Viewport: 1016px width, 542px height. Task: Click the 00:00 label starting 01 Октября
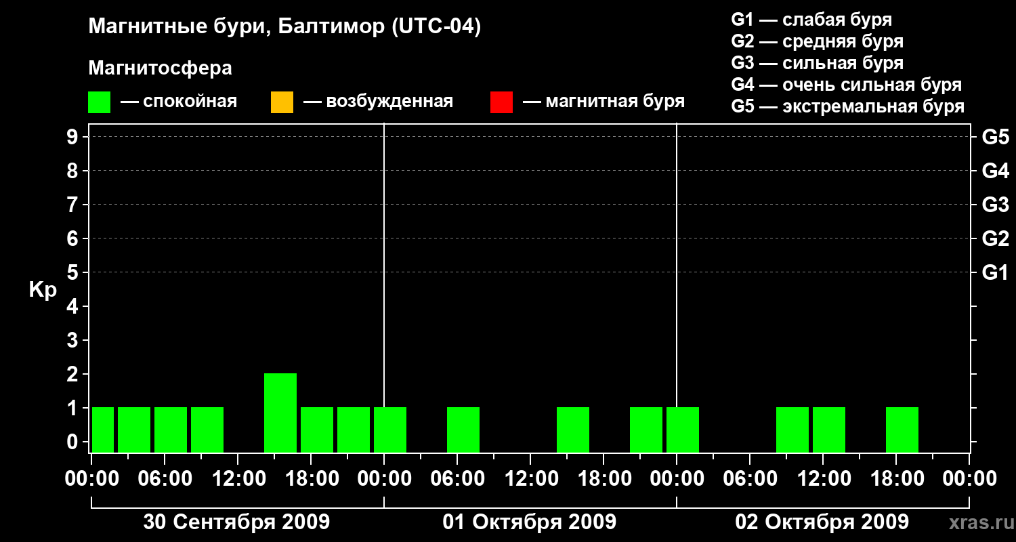coord(384,478)
